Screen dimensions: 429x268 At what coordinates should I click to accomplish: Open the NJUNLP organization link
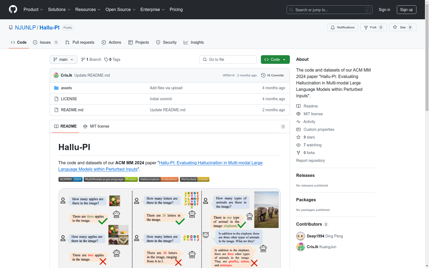pyautogui.click(x=25, y=28)
